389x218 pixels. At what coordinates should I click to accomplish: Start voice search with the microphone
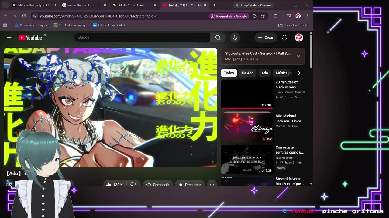235,38
